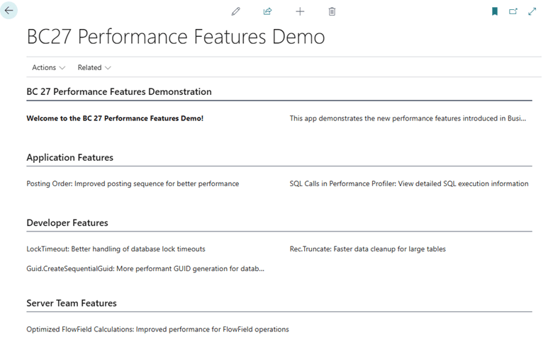The width and height of the screenshot is (553, 354).
Task: Select SQL Calls in Performance Profiler text
Action: click(x=408, y=184)
